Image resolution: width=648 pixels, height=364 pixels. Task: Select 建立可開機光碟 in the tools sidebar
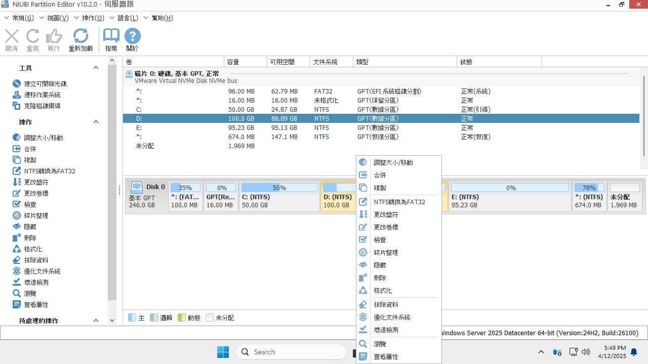(45, 83)
